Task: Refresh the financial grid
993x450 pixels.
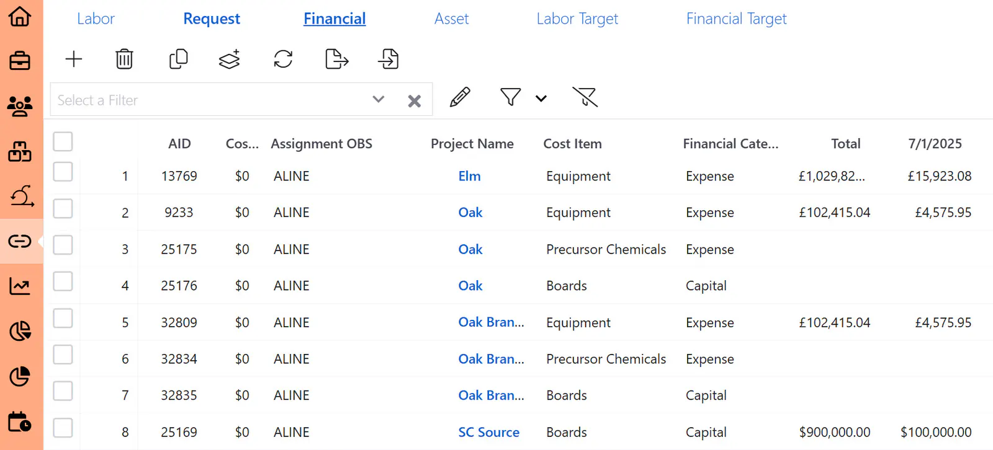Action: [x=284, y=59]
